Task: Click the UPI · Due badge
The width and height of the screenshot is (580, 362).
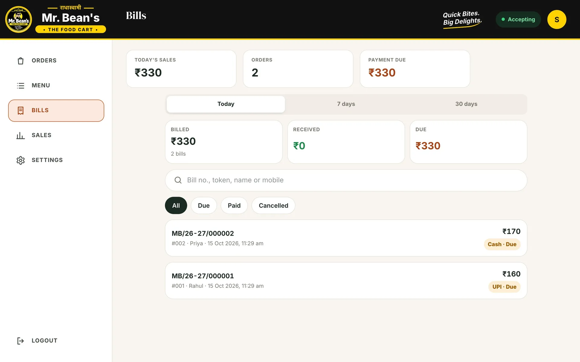Action: point(504,287)
